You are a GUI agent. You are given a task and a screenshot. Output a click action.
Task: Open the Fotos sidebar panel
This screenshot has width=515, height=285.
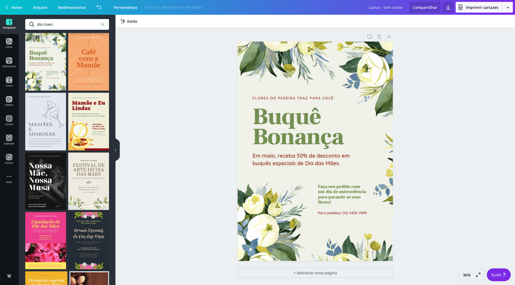click(x=9, y=43)
